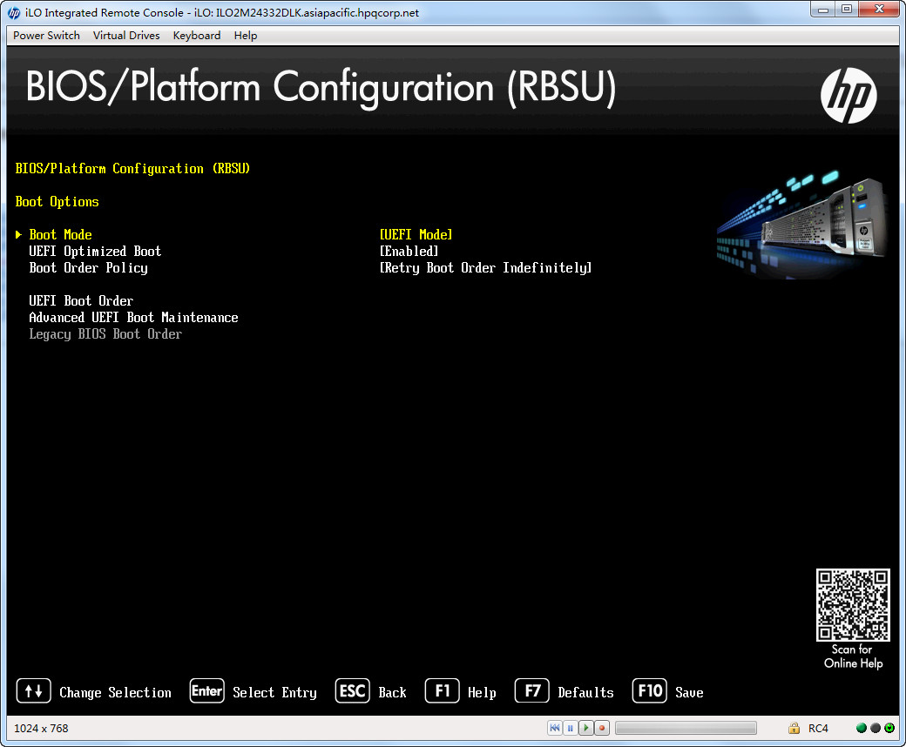Click the green play button

(x=586, y=728)
